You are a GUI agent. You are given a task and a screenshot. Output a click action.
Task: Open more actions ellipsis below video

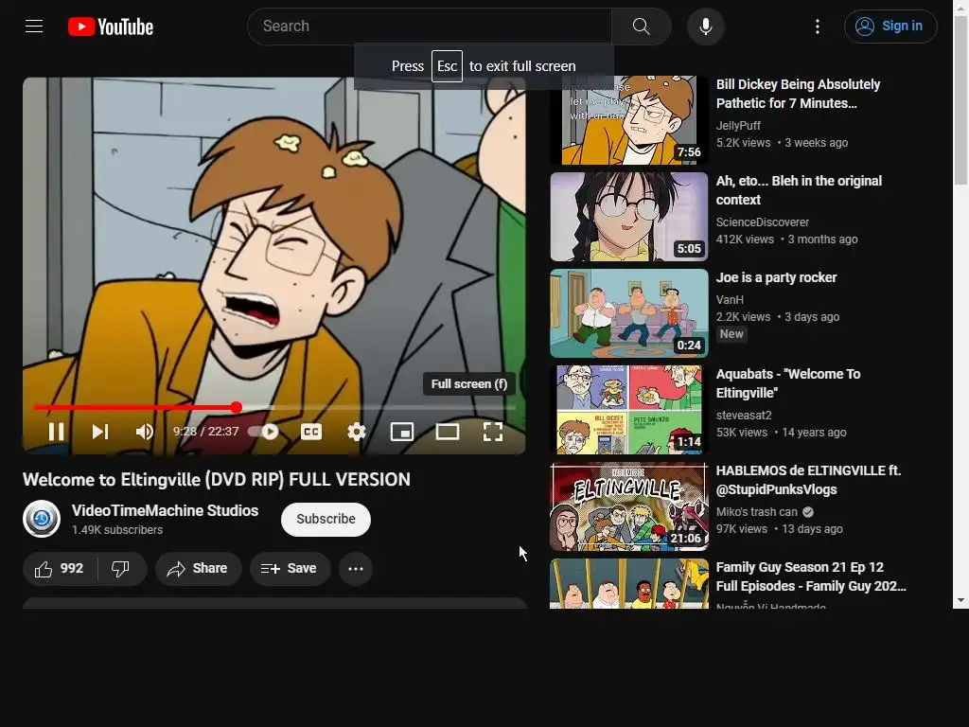pos(356,568)
